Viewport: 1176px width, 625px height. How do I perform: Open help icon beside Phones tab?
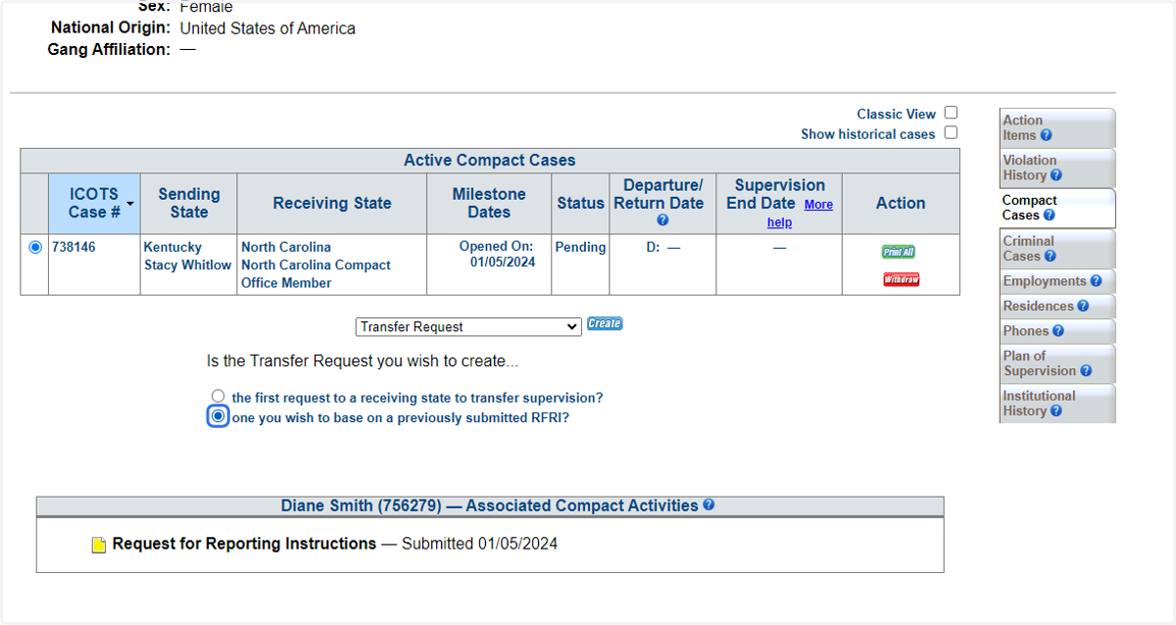[1059, 331]
